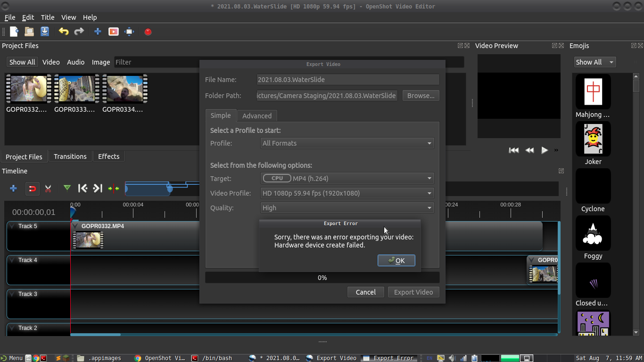The width and height of the screenshot is (644, 362).
Task: Click the timeline zoom slider handle
Action: (x=170, y=189)
